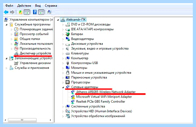Click the Aleksandr-ПК computer icon
Viewport: 196px width, 127px height.
click(63, 20)
